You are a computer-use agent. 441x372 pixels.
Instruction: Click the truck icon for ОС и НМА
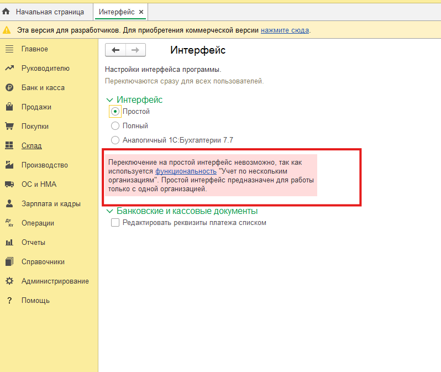(x=9, y=185)
